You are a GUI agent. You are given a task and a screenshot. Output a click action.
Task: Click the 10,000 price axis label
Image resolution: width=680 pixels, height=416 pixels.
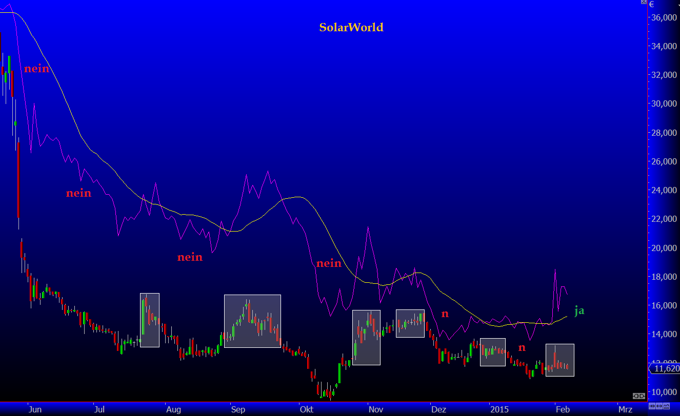664,392
